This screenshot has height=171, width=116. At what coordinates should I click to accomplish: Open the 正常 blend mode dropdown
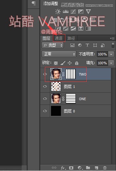click(59, 54)
